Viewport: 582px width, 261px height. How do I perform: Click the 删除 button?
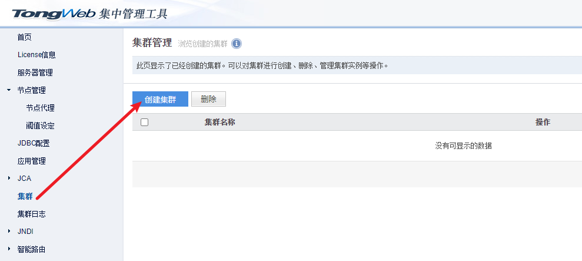pos(208,99)
